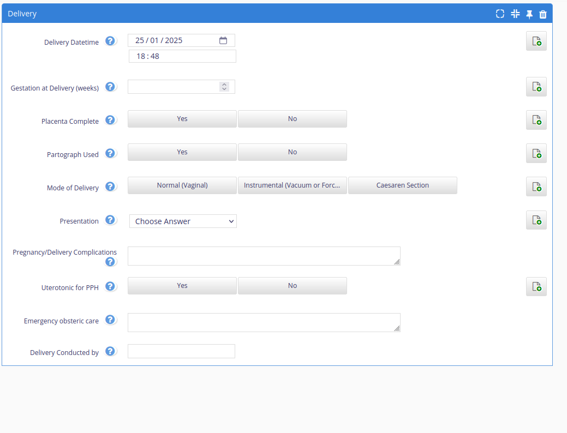Open help icon for Placenta Complete

[110, 120]
